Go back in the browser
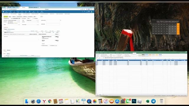The image size is (189, 106). [3, 9]
